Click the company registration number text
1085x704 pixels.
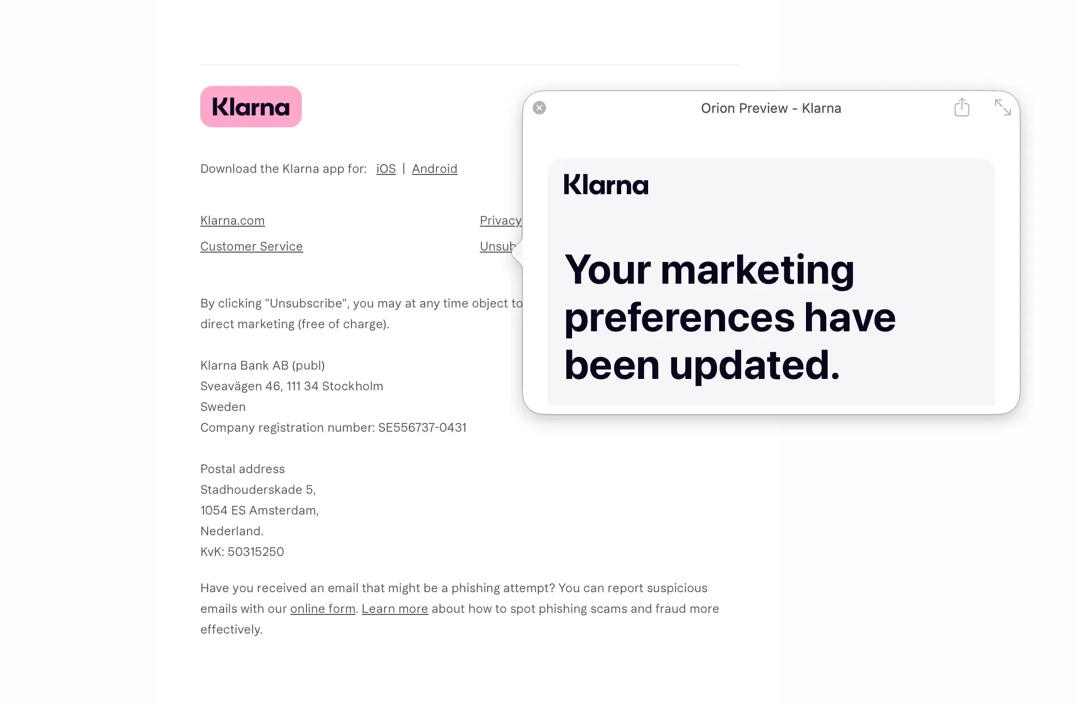pyautogui.click(x=333, y=428)
